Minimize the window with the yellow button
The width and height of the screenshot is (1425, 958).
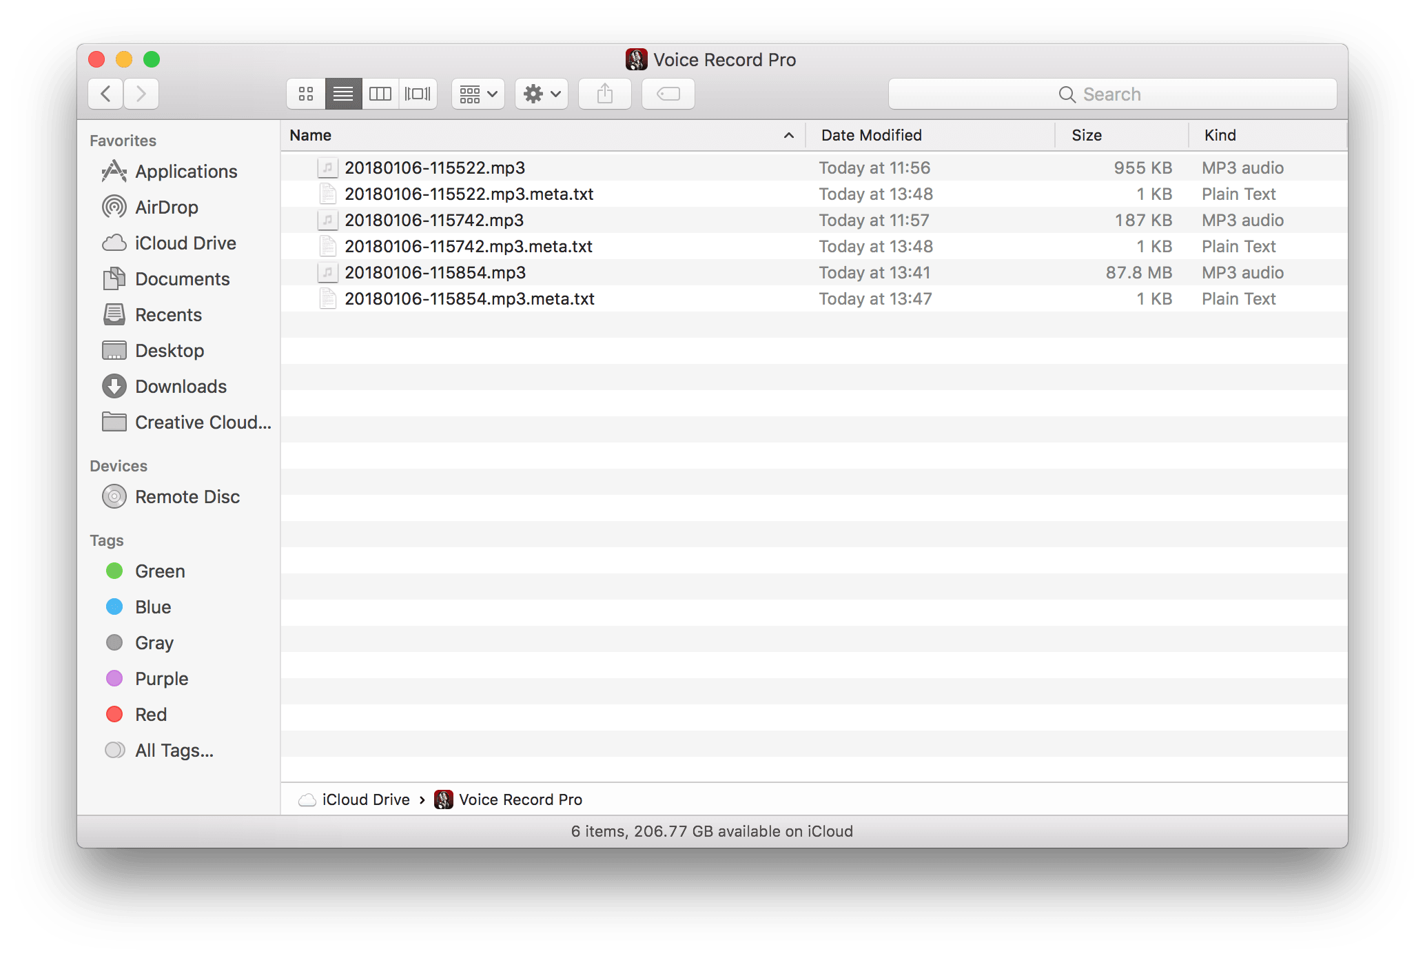pos(124,60)
